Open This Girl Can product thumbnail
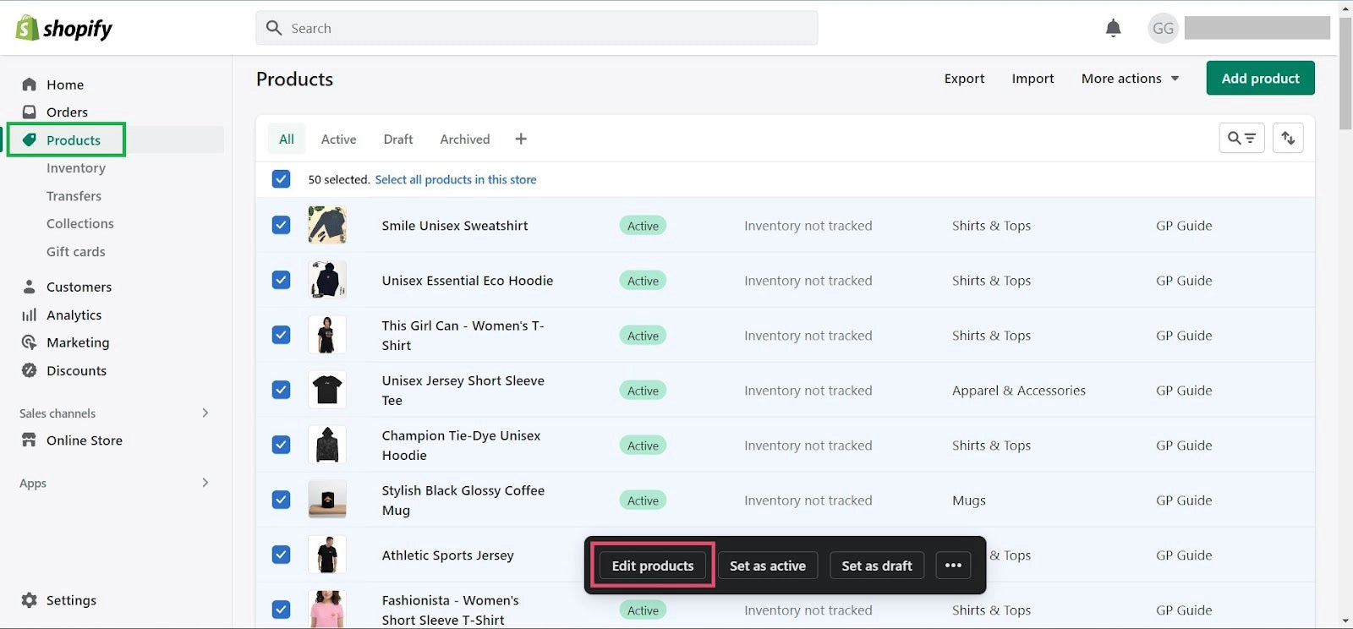Viewport: 1353px width, 629px height. click(x=327, y=335)
